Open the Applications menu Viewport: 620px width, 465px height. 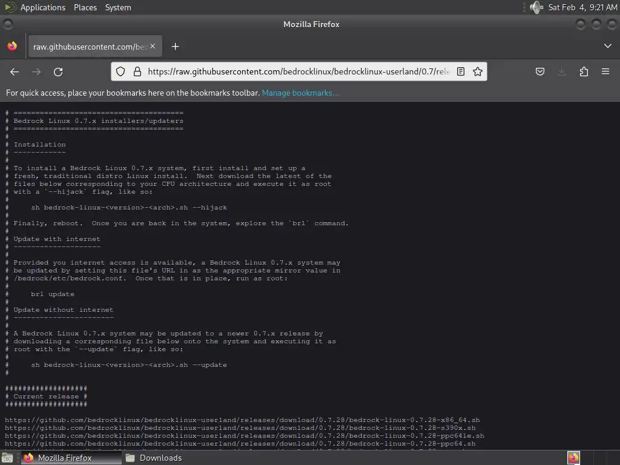[43, 7]
